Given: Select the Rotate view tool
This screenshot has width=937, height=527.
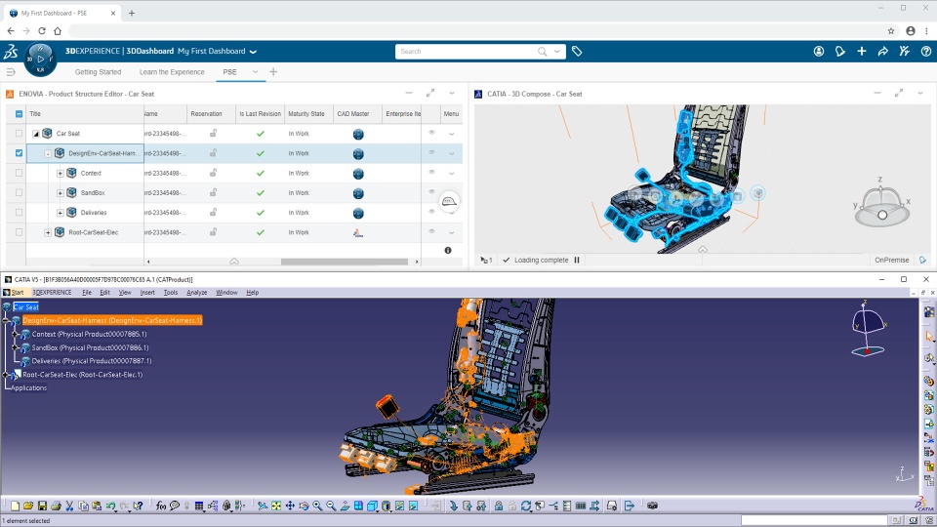Looking at the screenshot, I should tap(304, 507).
